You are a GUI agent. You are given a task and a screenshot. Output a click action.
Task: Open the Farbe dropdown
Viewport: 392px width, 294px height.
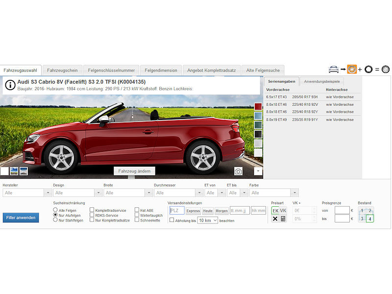(x=274, y=193)
